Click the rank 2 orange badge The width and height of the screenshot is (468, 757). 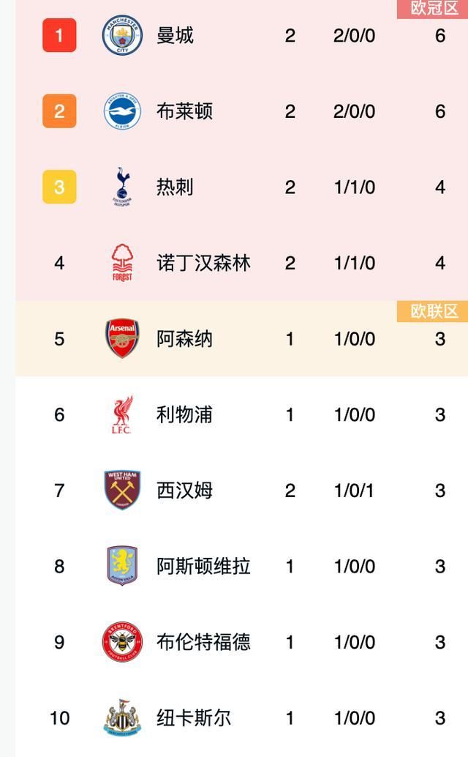58,111
